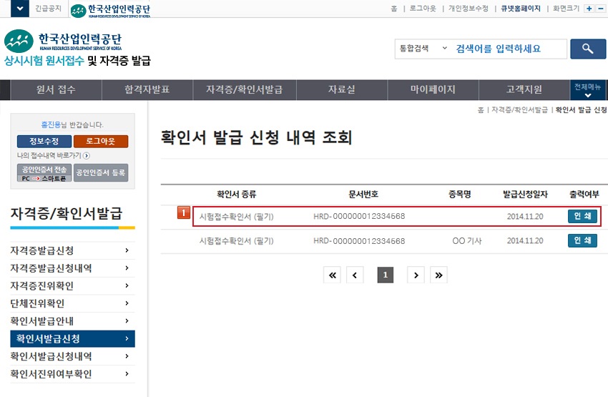Viewport: 608px width, 397px height.
Task: Increase screen size with plus icon
Action: [589, 9]
